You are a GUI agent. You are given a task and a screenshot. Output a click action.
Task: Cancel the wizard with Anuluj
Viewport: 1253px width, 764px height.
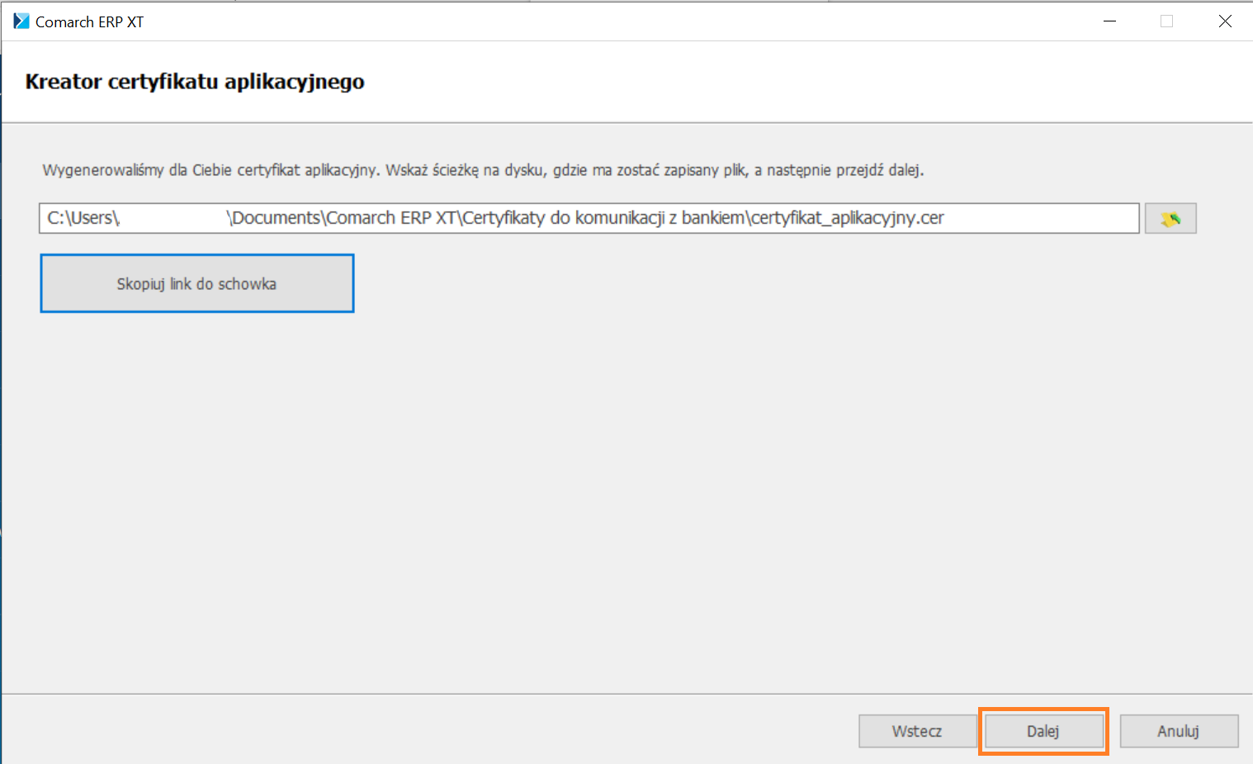1178,731
